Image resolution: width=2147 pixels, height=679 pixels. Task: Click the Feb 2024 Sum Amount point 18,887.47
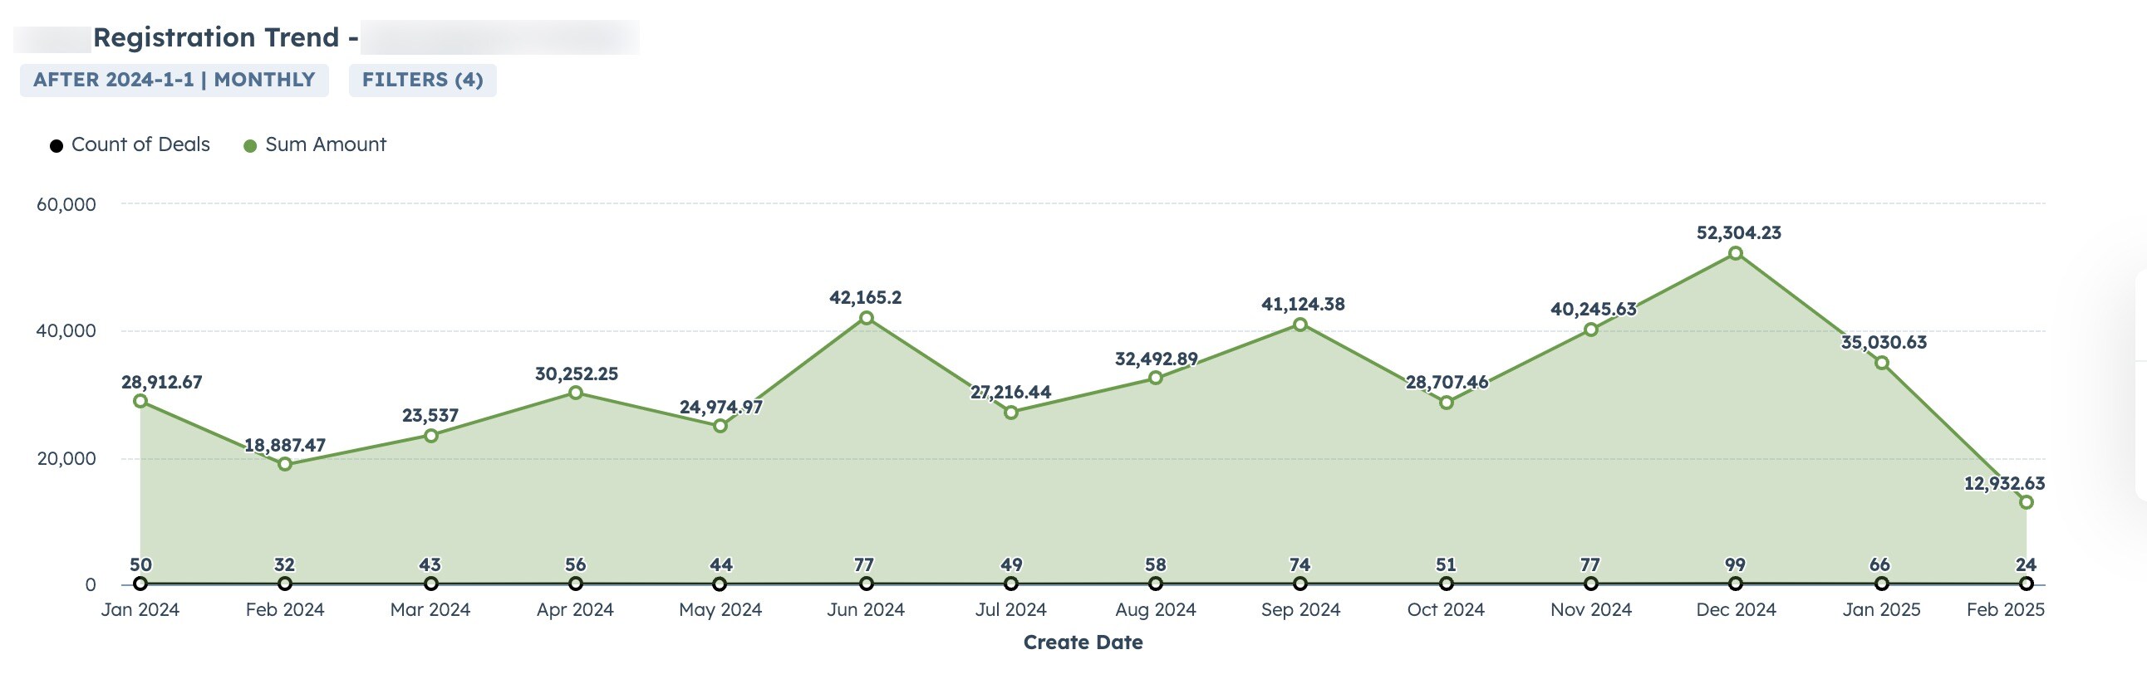click(285, 464)
